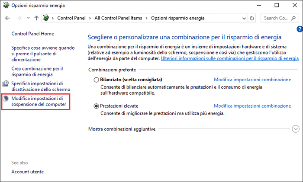Select Opzioni risparmio energia breadcrumb

(x=178, y=18)
